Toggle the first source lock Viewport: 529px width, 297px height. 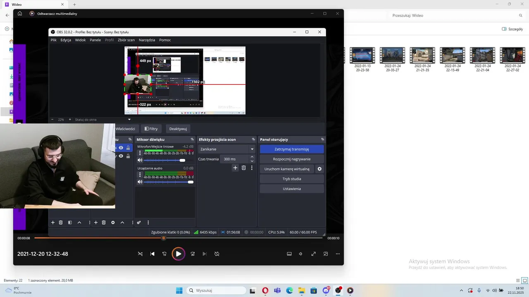tap(128, 148)
